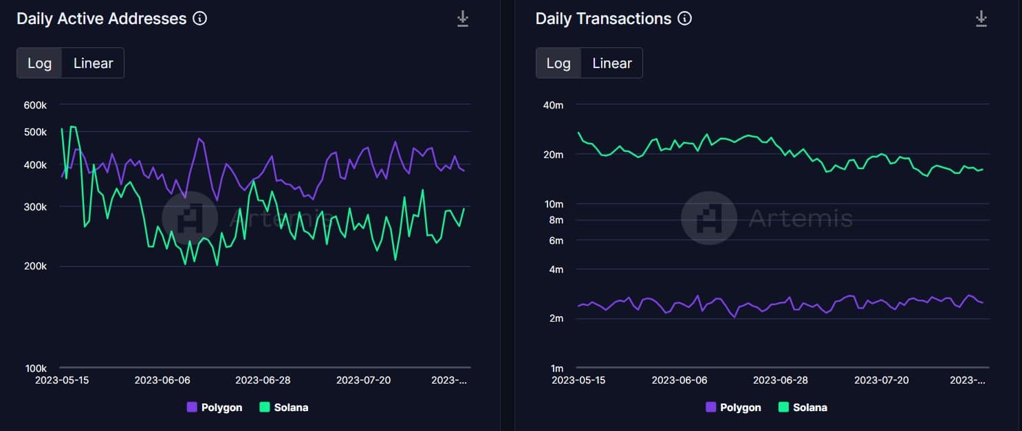Click the 100k axis label
The image size is (1022, 431).
coord(35,368)
